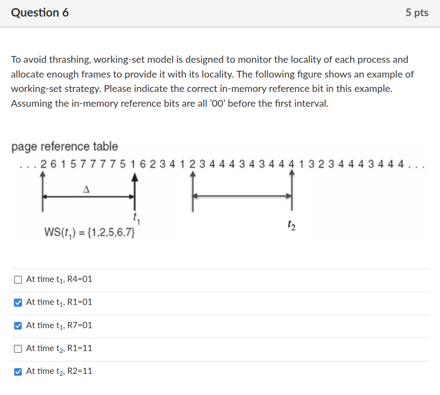Click the 'At time t1, R1=01' answer label
The image size is (440, 395).
(59, 303)
